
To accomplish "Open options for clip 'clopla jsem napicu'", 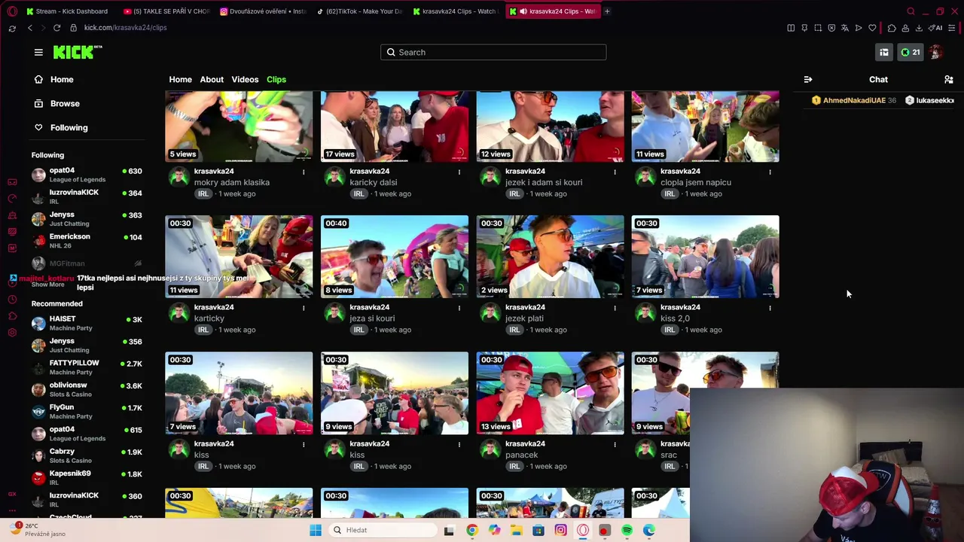I will [770, 172].
